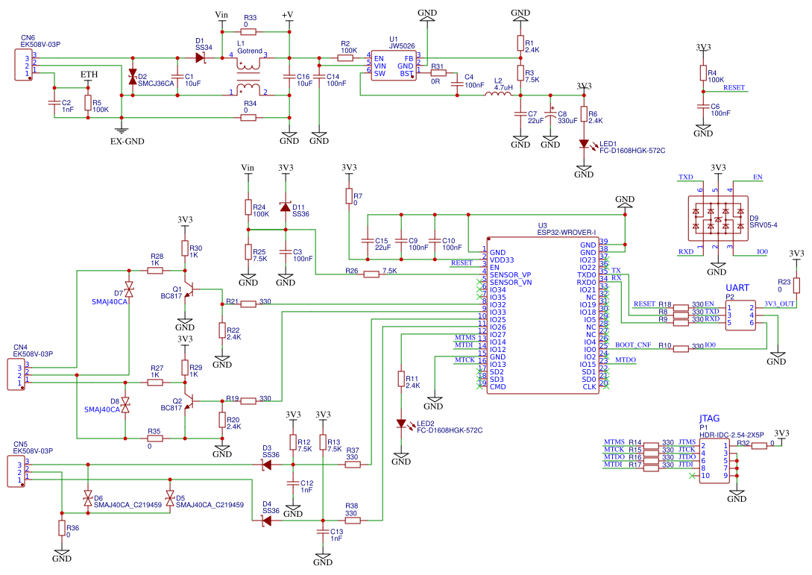The width and height of the screenshot is (812, 575).
Task: Click the "3V3_OUT" net label
Action: [779, 304]
